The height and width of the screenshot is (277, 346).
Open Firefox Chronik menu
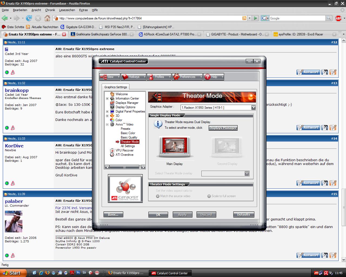[50, 10]
